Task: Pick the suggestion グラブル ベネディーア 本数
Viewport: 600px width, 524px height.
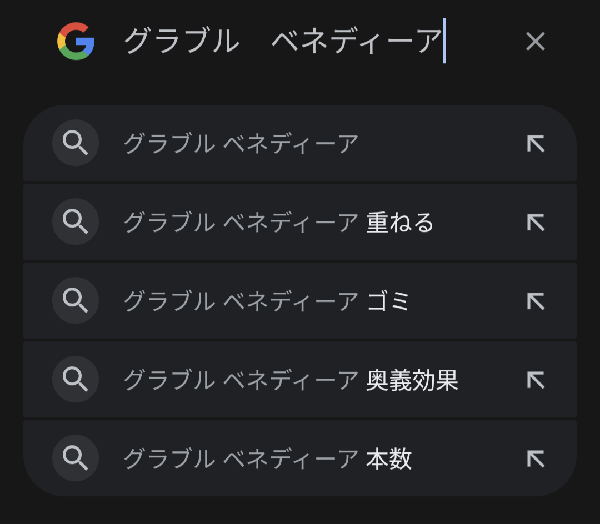Action: pos(267,460)
